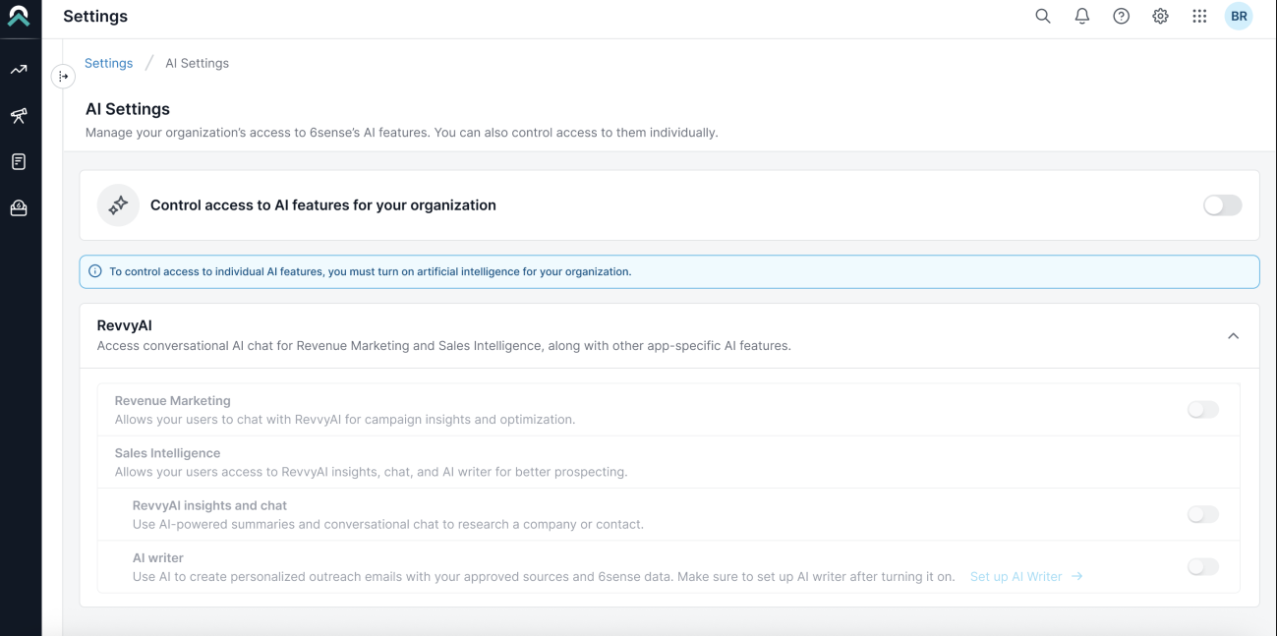Open search using the magnifier icon
Image resolution: width=1277 pixels, height=636 pixels.
coord(1043,17)
